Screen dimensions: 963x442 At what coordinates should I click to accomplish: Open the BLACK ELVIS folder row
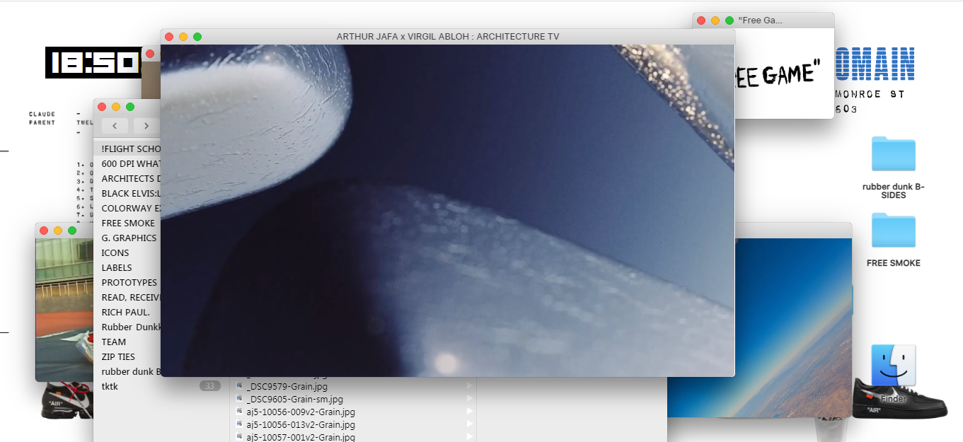click(x=127, y=193)
